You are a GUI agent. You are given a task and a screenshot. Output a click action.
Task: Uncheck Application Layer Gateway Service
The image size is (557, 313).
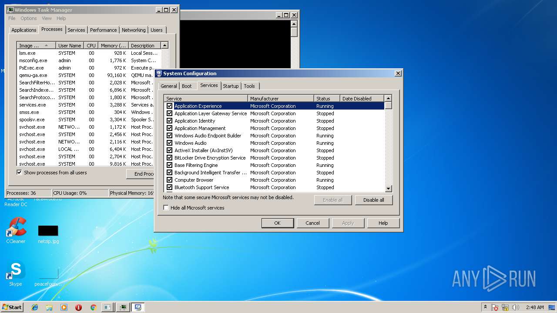click(170, 113)
